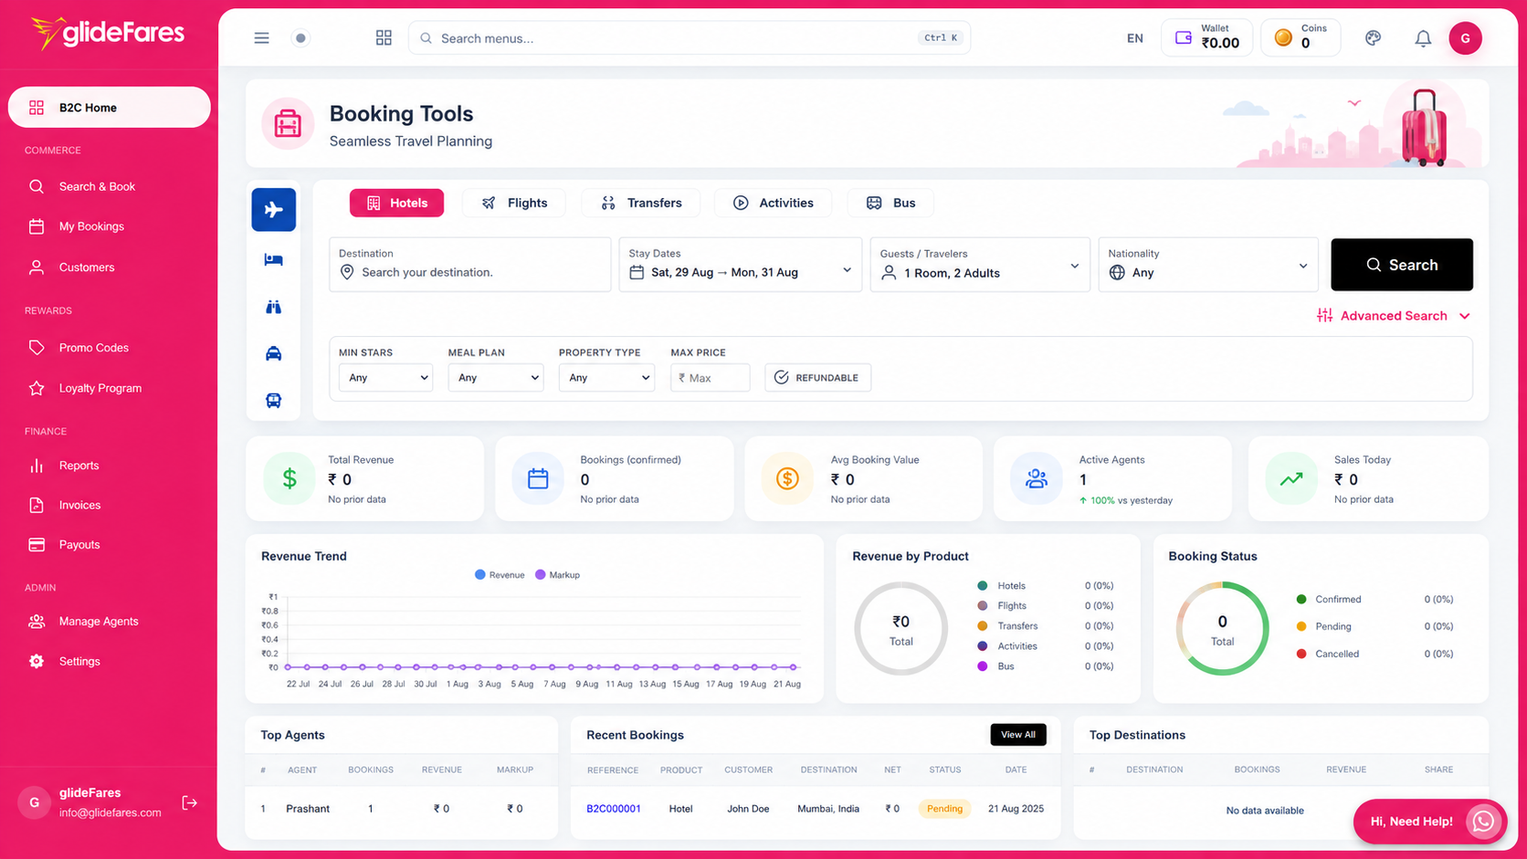Toggle the round theme dot in header

(x=300, y=38)
